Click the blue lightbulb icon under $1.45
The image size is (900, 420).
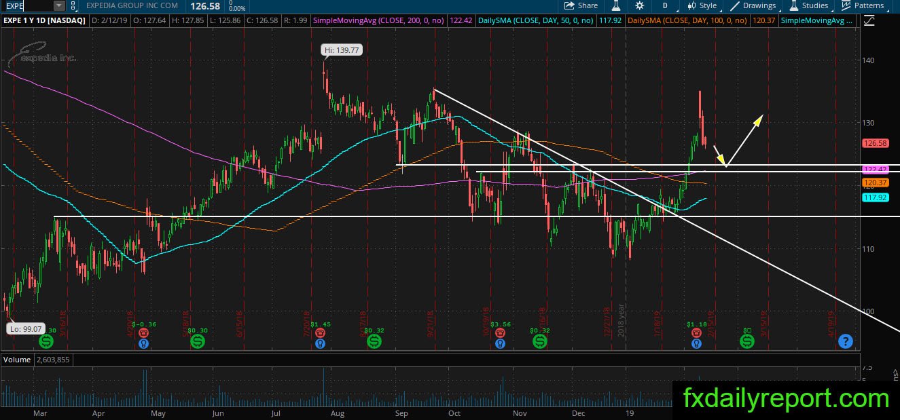click(319, 344)
